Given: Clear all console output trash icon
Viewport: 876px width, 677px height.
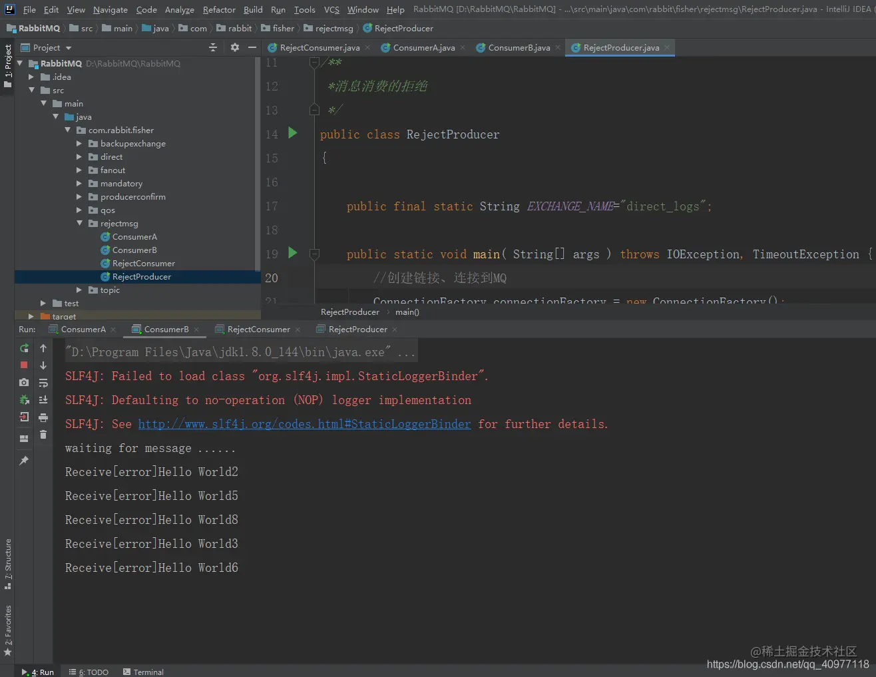Looking at the screenshot, I should click(43, 435).
